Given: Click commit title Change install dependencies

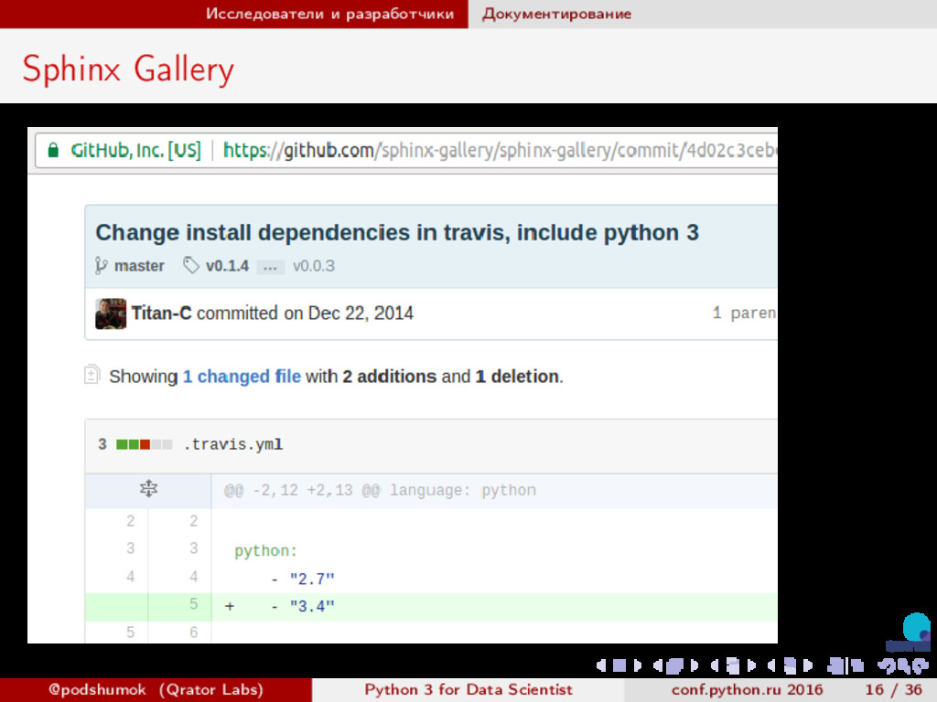Looking at the screenshot, I should 397,233.
